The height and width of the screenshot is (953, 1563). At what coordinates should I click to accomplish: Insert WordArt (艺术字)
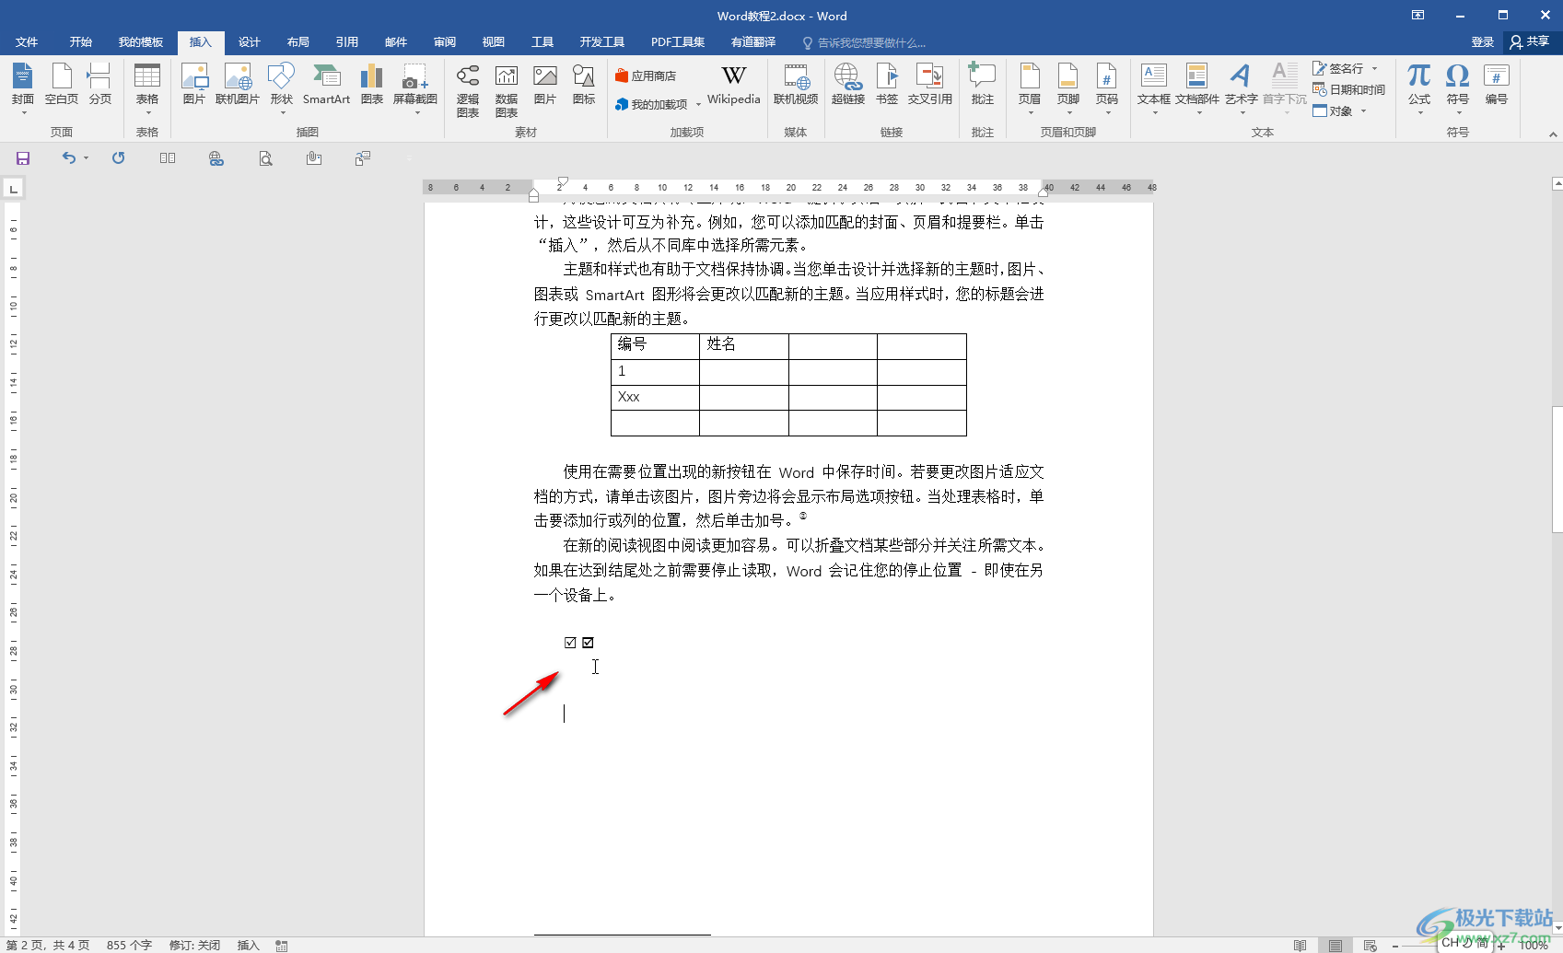[x=1242, y=87]
